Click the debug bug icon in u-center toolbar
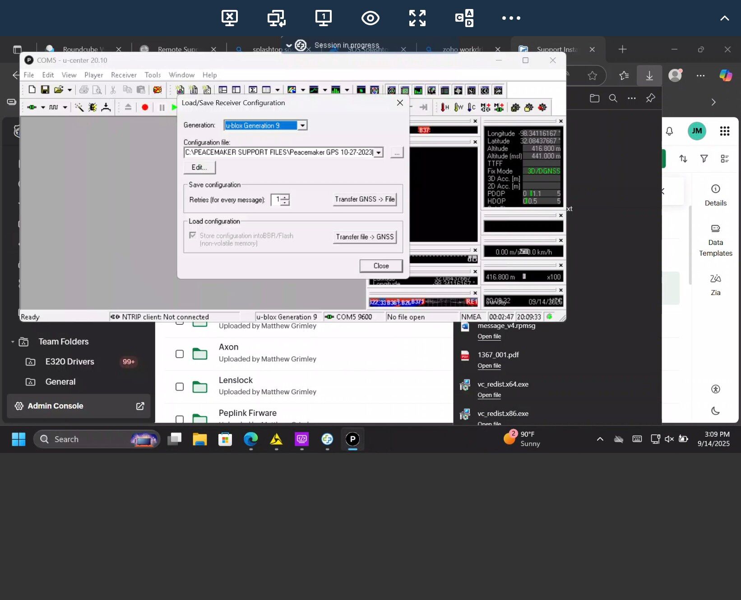 93,107
